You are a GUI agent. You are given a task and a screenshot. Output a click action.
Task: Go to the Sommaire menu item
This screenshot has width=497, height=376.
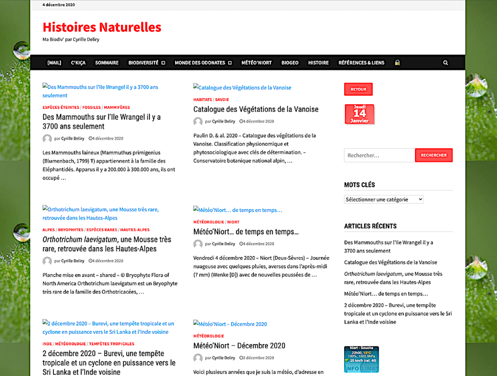(x=107, y=63)
